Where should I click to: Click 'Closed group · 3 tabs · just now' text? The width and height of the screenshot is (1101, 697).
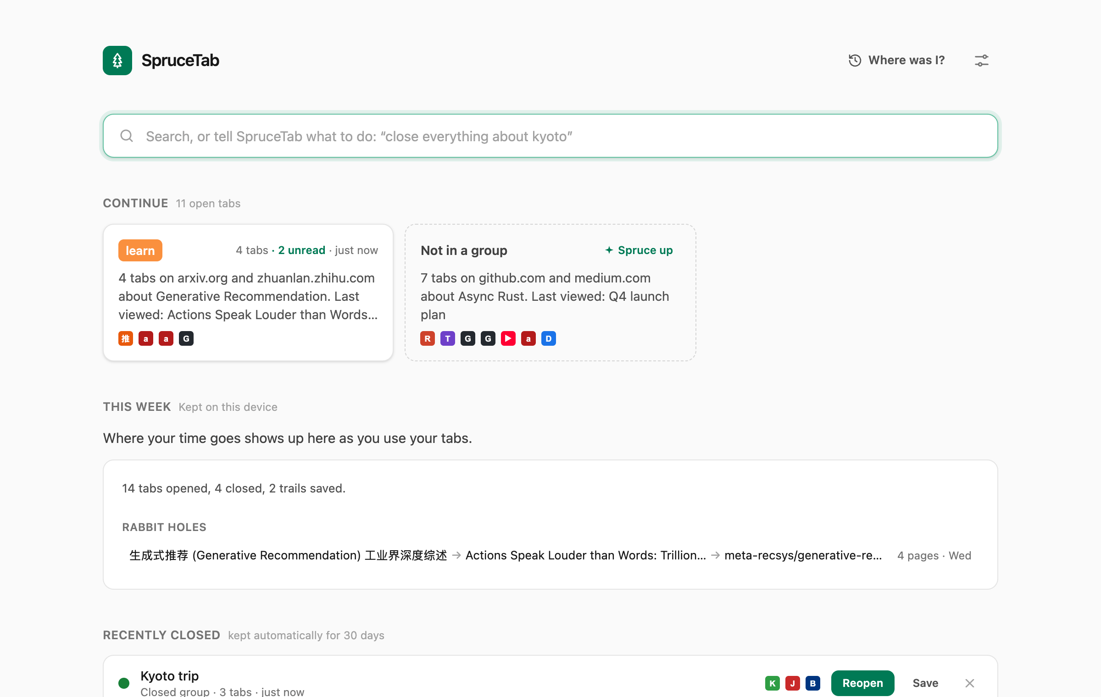222,691
